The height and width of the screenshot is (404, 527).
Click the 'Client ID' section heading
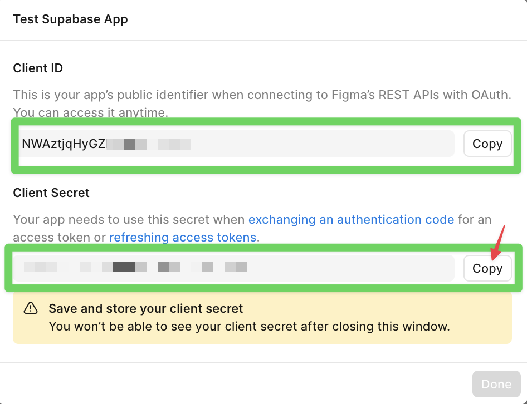[x=38, y=68]
